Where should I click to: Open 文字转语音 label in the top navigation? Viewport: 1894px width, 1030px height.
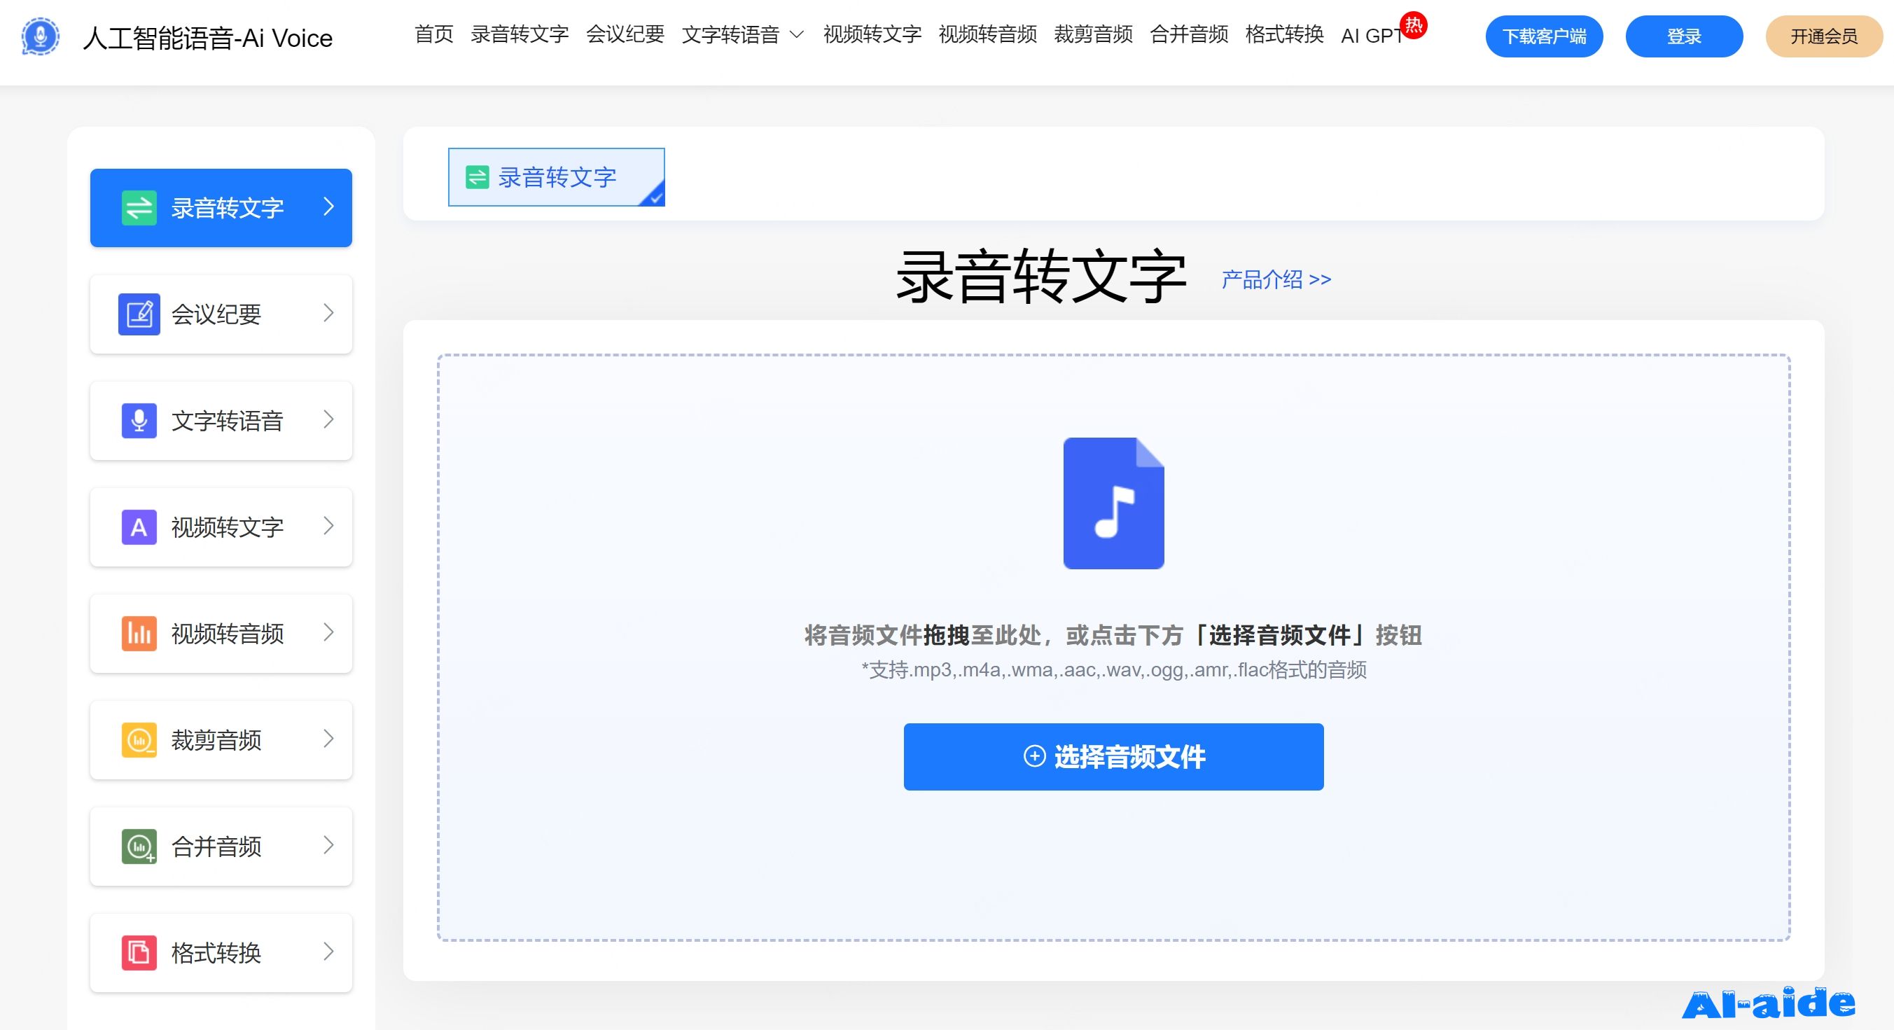(x=730, y=34)
